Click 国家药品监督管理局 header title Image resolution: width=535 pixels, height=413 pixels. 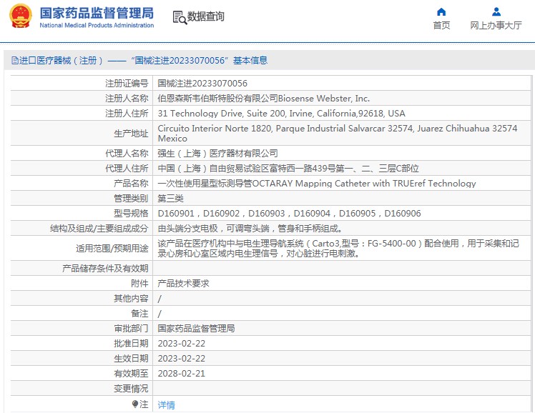pos(97,14)
